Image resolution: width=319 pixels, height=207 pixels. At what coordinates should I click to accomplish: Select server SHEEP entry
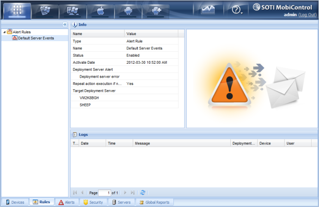(x=124, y=105)
